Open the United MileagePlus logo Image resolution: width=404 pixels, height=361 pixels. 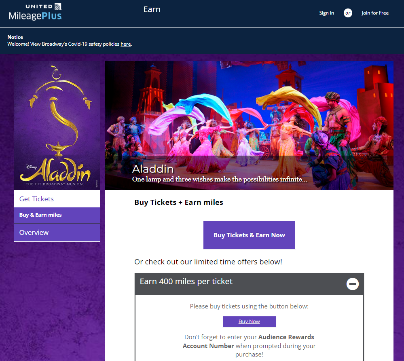coord(36,12)
